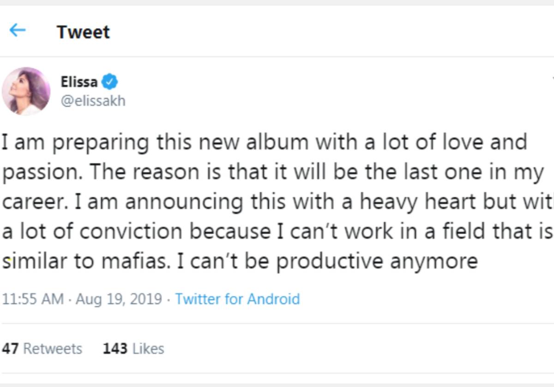View the 143 Likes list
Image resolution: width=554 pixels, height=387 pixels.
(133, 349)
